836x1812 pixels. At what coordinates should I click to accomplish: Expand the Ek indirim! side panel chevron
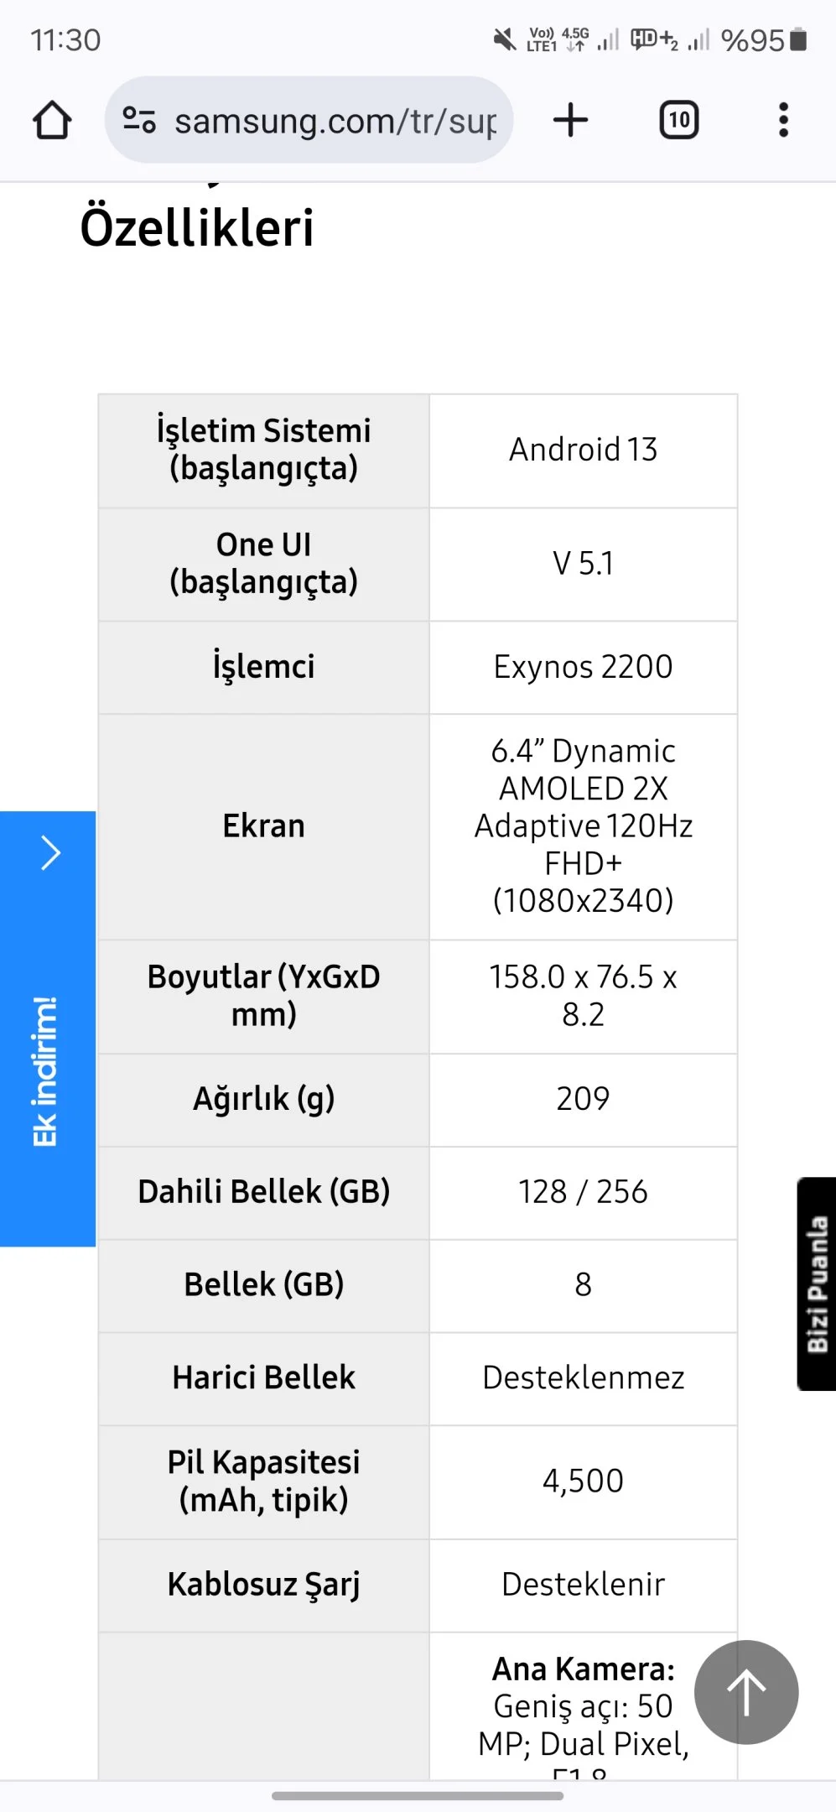click(x=51, y=852)
